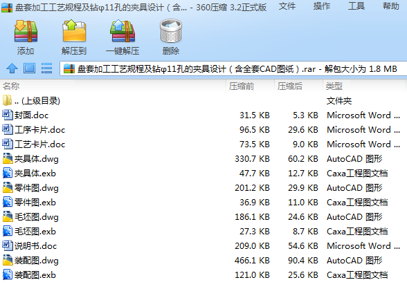This screenshot has height=289, width=407.
Task: Click the folder icon for 上级目录
Action: tap(7, 100)
